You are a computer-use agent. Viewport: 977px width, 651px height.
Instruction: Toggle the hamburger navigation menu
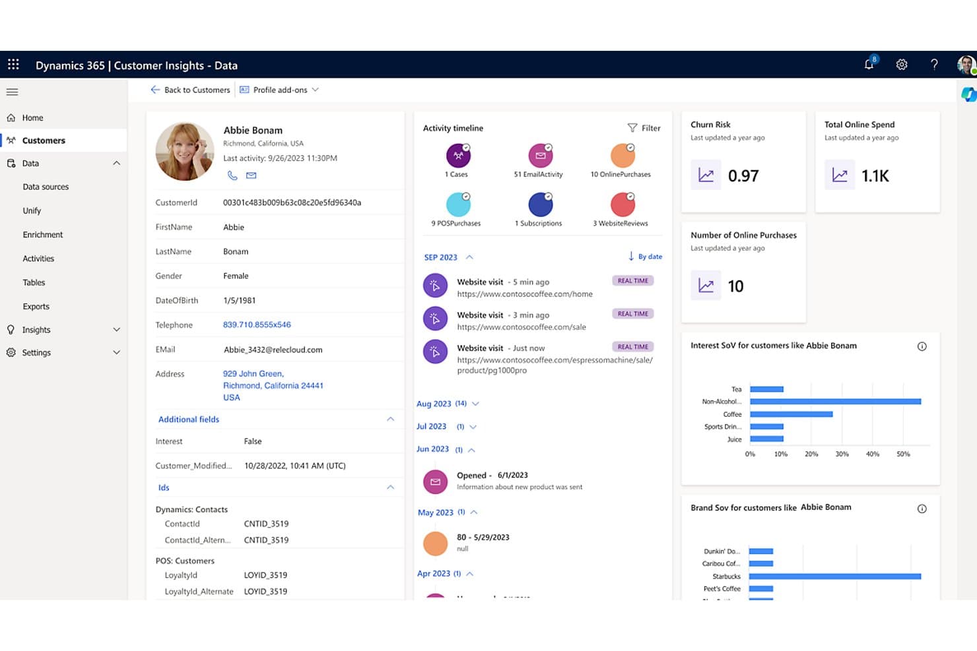(x=12, y=92)
